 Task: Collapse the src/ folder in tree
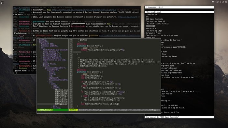(51, 82)
